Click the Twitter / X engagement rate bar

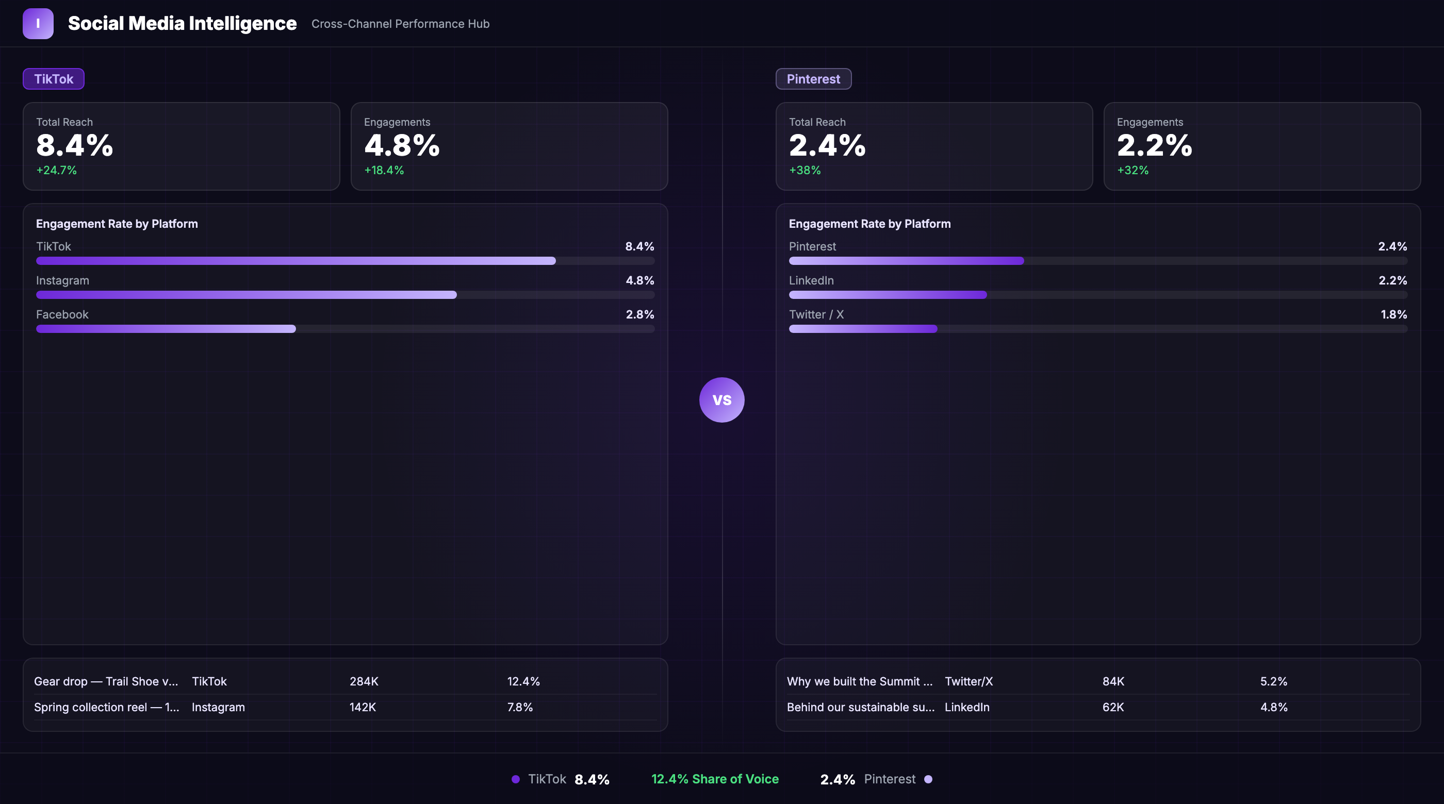click(1098, 329)
